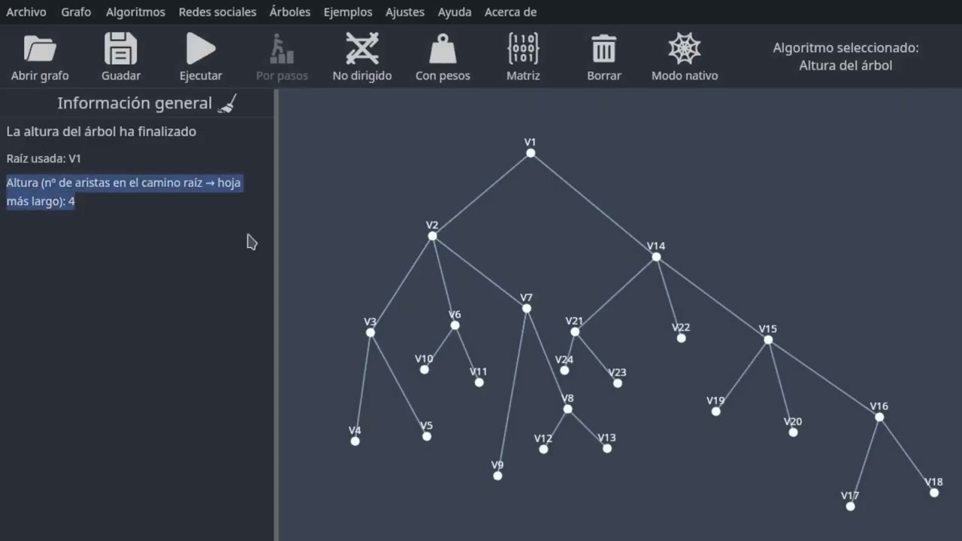Click 'Algoritmo seleccionado: Altura del árbol' label
This screenshot has height=541, width=962.
[x=846, y=56]
